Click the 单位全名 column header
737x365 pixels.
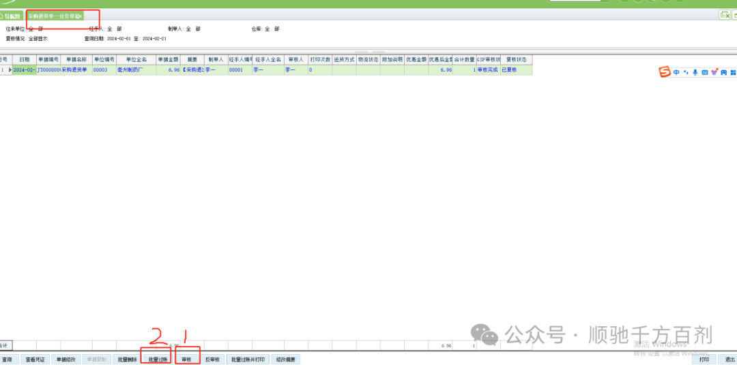[136, 59]
